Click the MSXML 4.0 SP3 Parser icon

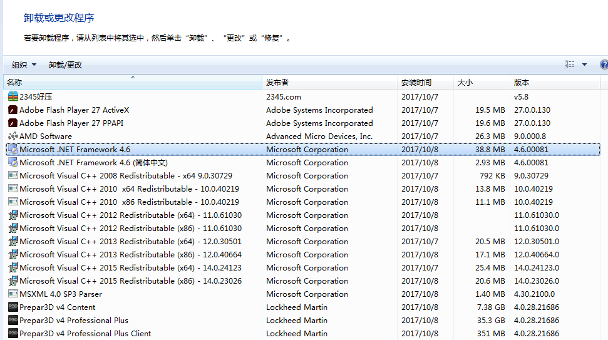(x=13, y=294)
